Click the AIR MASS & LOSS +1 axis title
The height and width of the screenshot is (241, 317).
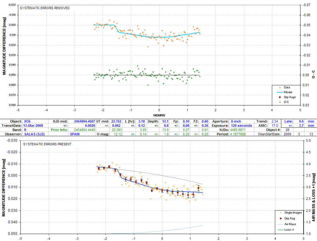click(x=314, y=197)
